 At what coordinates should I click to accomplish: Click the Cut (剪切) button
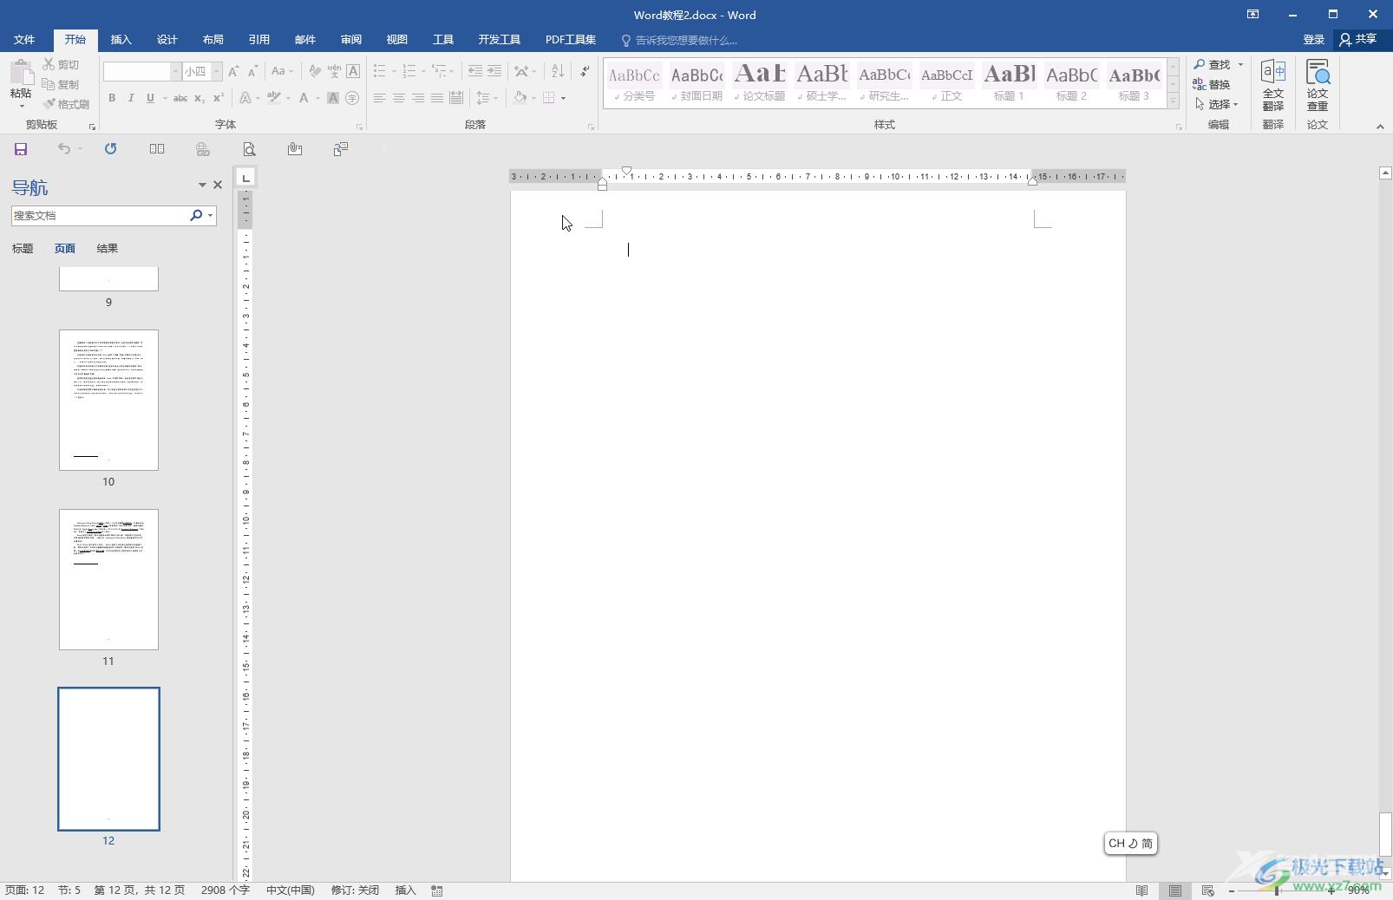(61, 64)
